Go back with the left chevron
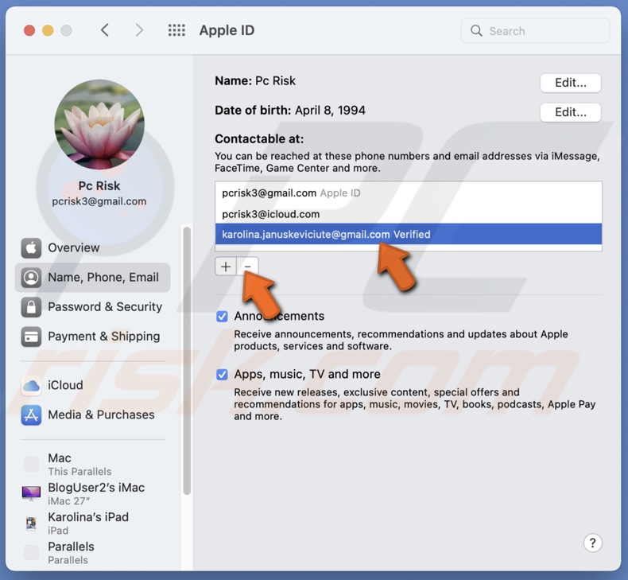The image size is (628, 580). click(105, 30)
